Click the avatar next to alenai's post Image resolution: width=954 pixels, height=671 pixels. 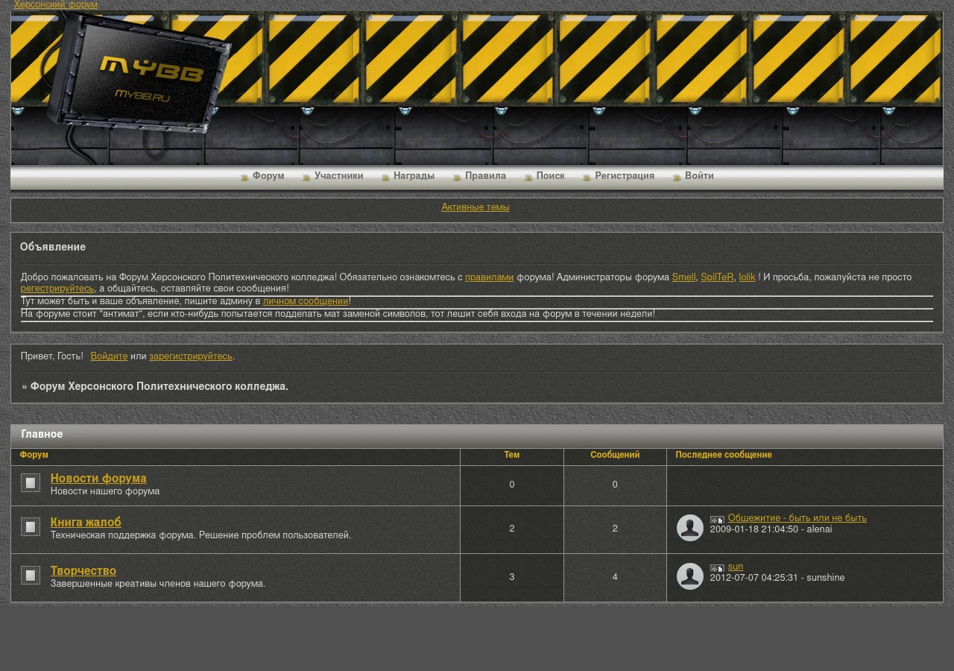click(690, 528)
